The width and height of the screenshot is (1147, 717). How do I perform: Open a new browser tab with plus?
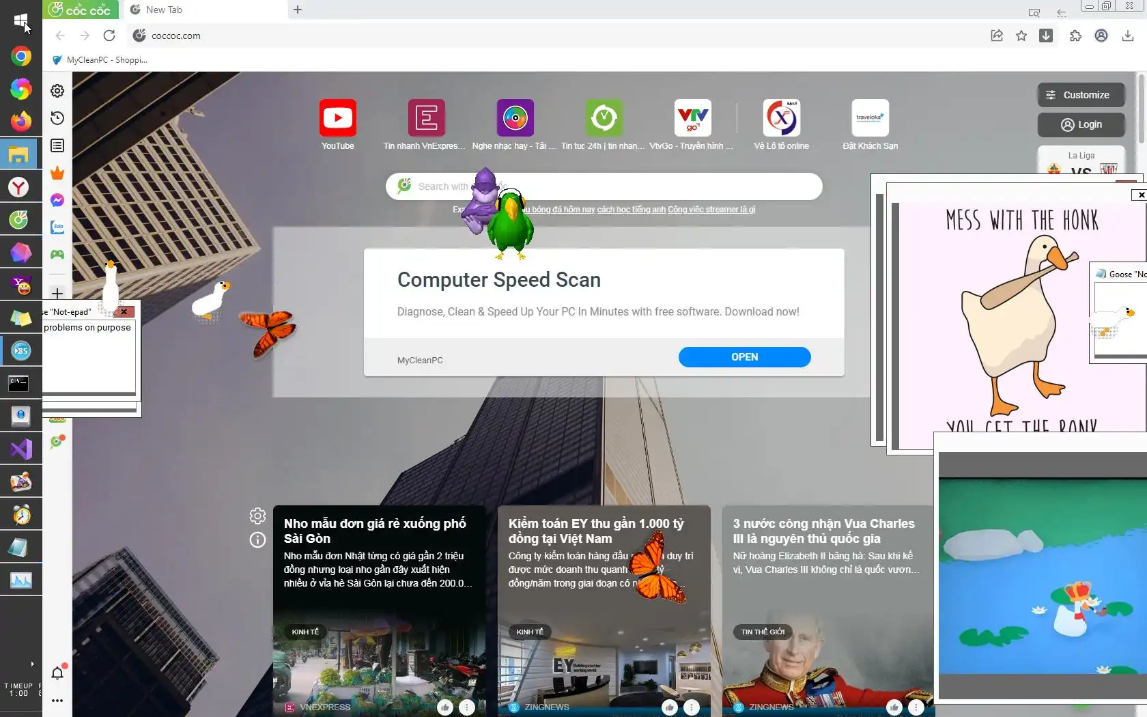tap(298, 10)
